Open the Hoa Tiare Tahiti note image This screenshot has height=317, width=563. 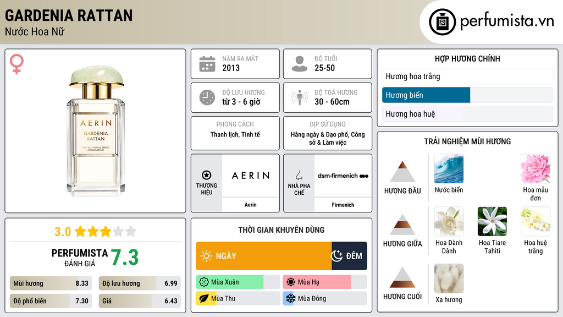[492, 222]
